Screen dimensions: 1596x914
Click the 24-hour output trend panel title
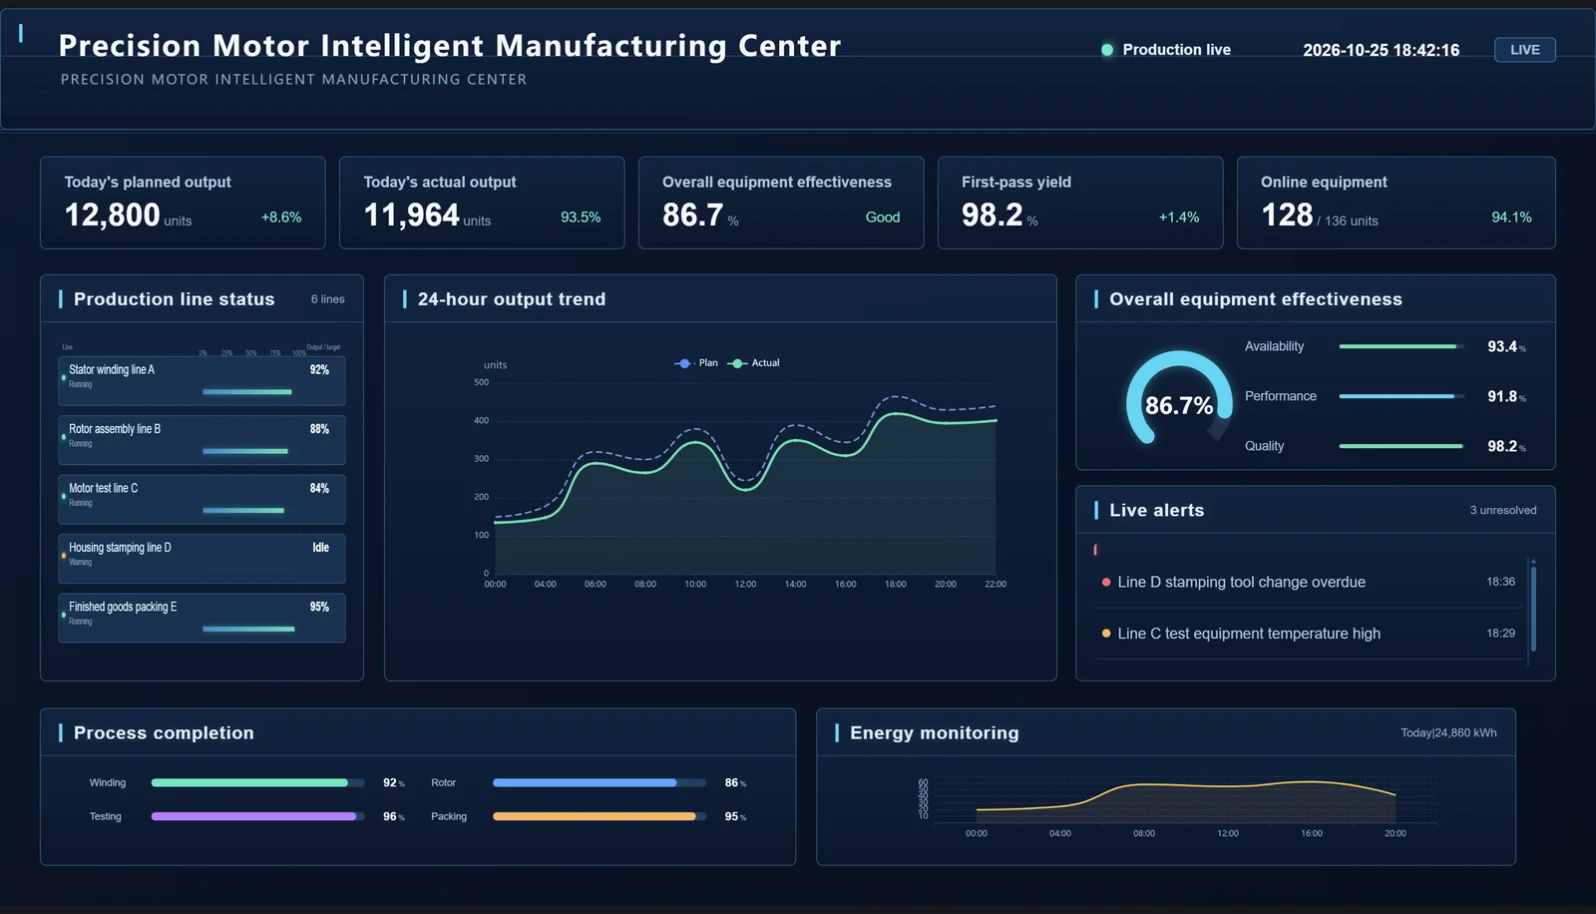512,299
